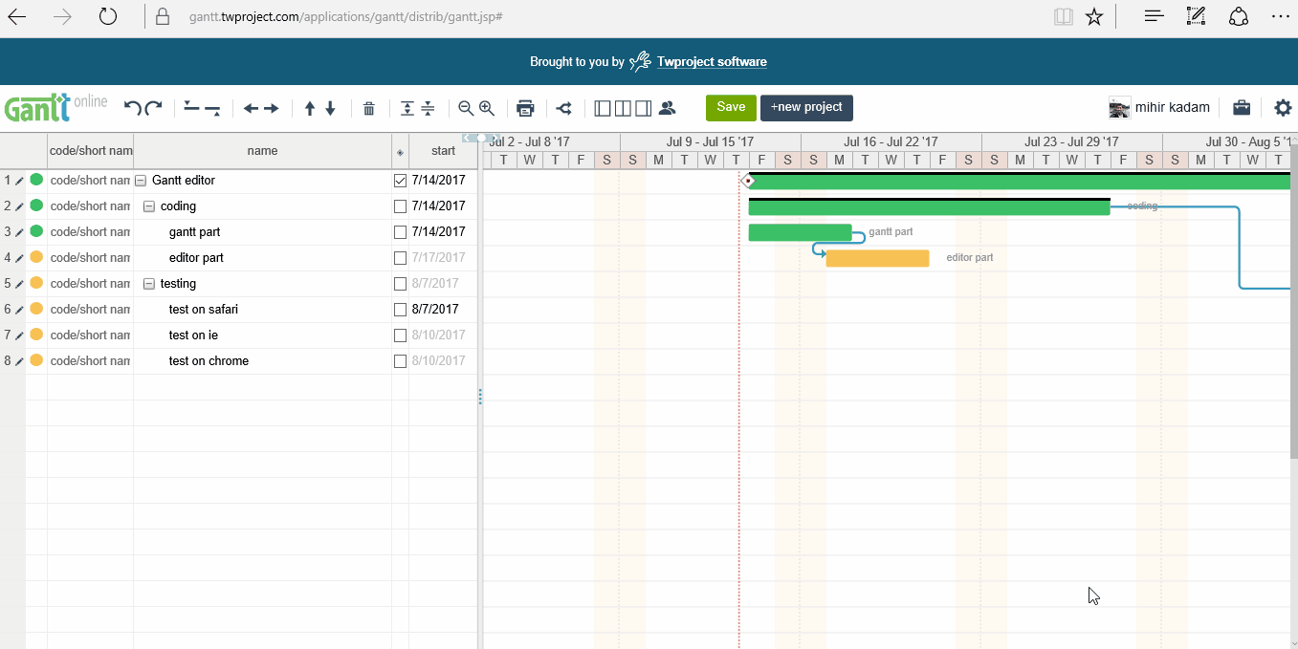Redo the last undone action
Image resolution: width=1298 pixels, height=649 pixels.
(x=151, y=107)
